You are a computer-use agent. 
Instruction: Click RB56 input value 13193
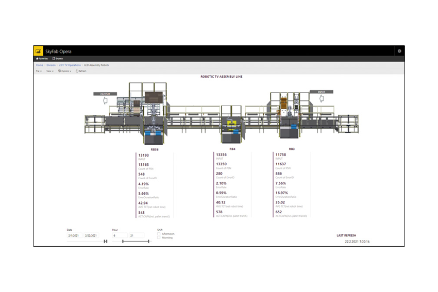click(144, 156)
